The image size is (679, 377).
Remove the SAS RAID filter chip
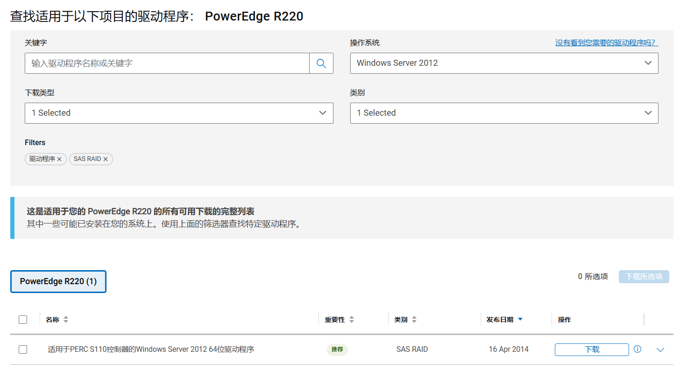point(106,159)
